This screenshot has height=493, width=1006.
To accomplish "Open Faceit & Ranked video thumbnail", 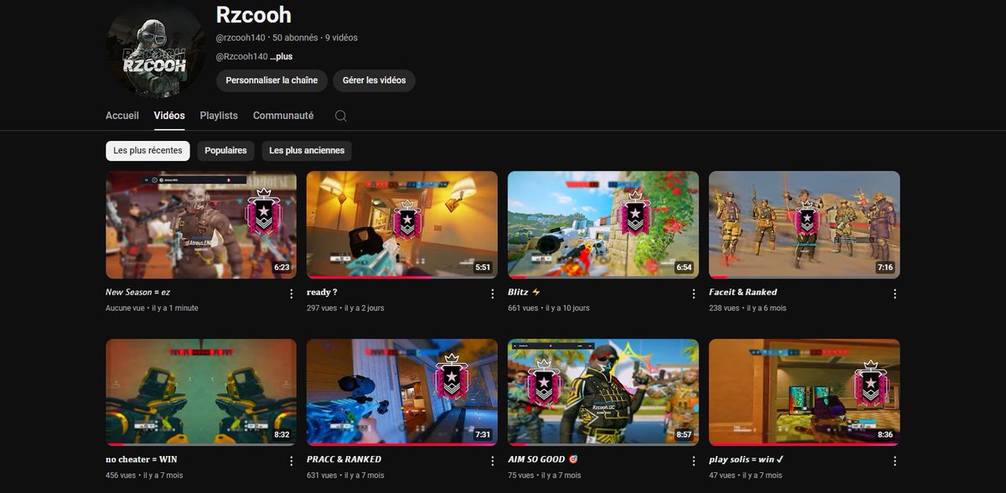I will point(805,225).
